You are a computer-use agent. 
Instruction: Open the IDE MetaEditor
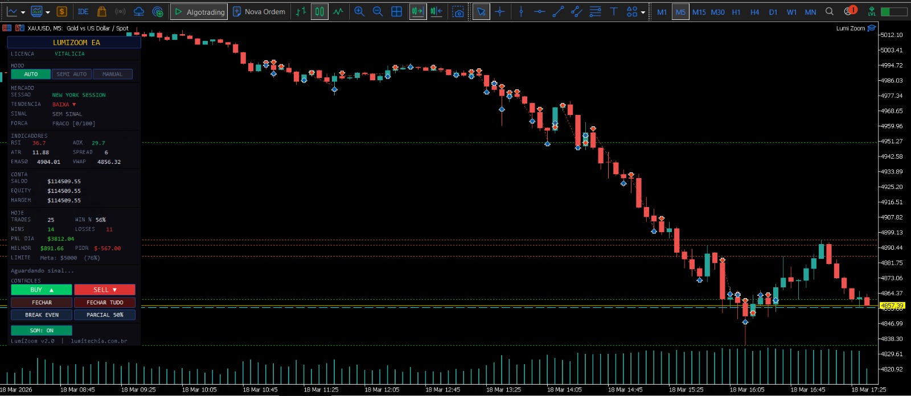tap(83, 11)
